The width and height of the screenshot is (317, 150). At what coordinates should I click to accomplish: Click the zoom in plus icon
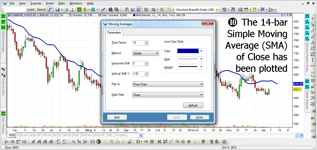[189, 142]
